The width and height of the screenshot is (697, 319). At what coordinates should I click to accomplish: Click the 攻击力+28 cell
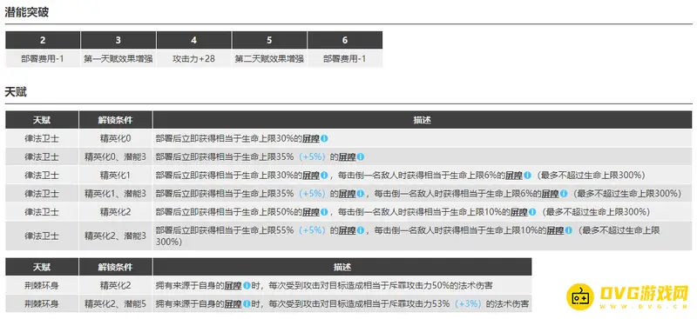click(193, 58)
